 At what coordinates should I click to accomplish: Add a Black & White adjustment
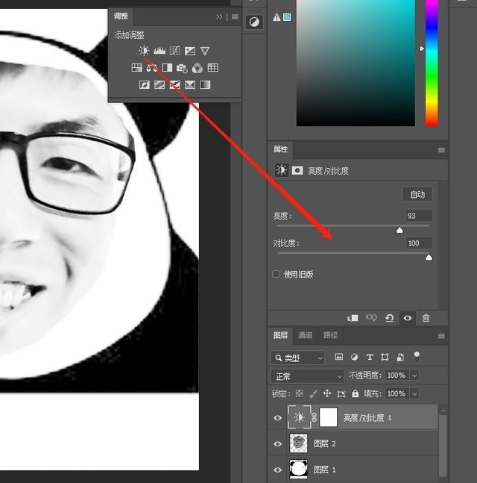point(167,68)
